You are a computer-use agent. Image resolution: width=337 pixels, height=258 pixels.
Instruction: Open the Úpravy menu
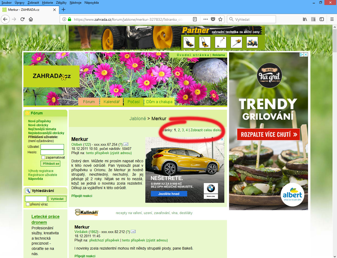19,3
